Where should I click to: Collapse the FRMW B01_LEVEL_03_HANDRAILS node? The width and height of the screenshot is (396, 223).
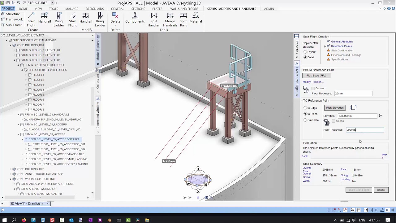click(x=18, y=115)
